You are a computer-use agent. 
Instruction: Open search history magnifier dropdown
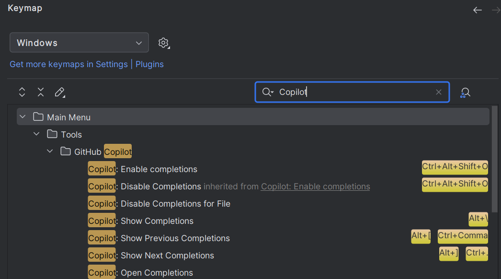pos(268,92)
